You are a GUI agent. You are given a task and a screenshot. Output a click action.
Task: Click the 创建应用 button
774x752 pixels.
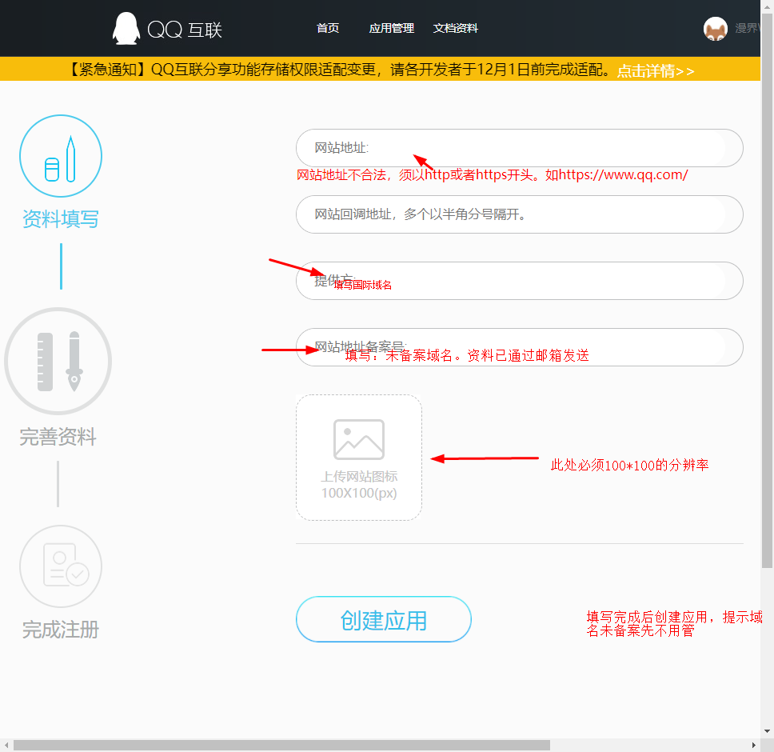pyautogui.click(x=384, y=619)
